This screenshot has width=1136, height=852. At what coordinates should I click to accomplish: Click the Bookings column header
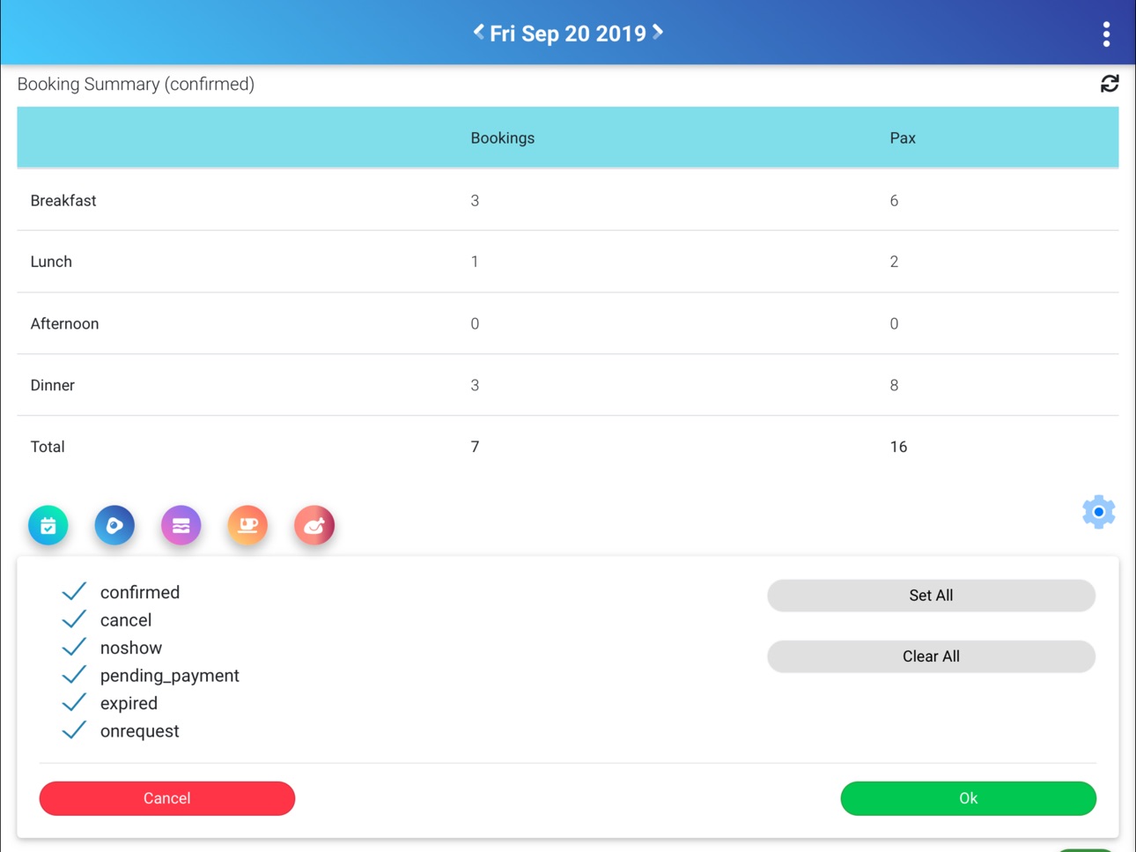[503, 138]
